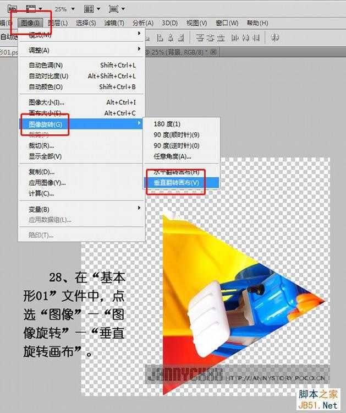This screenshot has width=346, height=413.
Task: Click the View Extras icon
Action: pyautogui.click(x=30, y=9)
